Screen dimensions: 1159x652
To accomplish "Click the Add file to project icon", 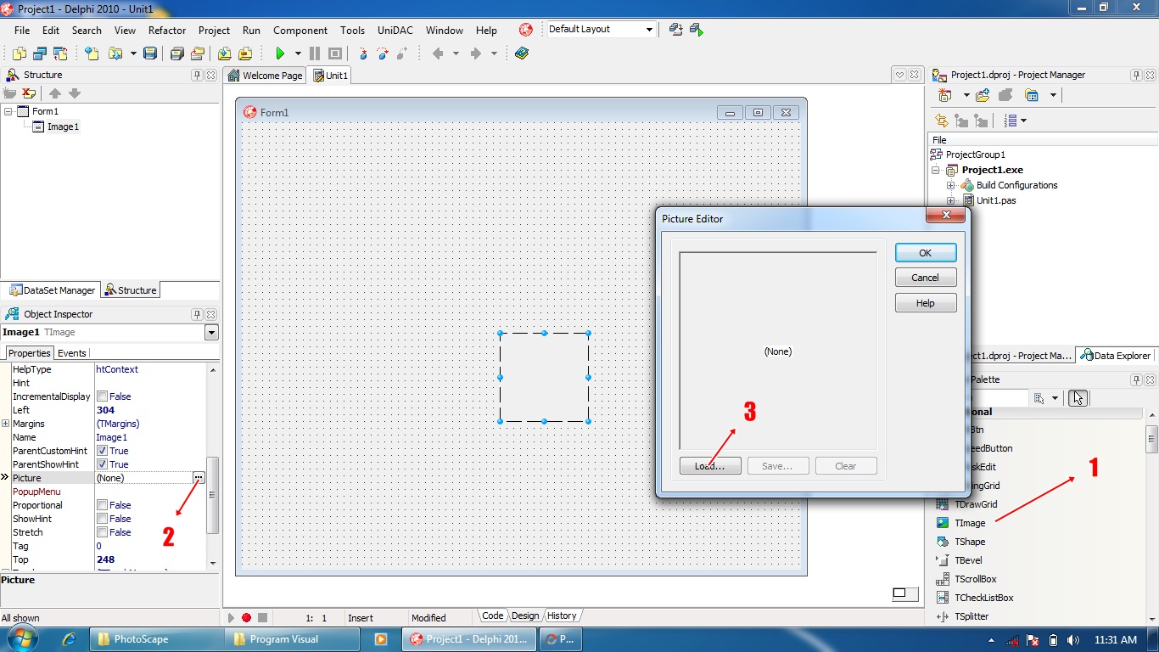I will pyautogui.click(x=225, y=53).
